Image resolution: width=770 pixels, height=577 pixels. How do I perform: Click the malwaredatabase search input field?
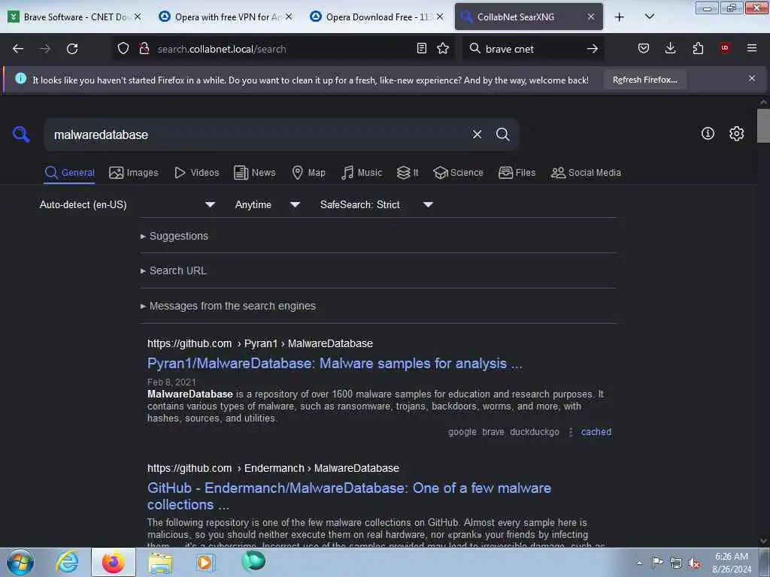click(x=258, y=134)
